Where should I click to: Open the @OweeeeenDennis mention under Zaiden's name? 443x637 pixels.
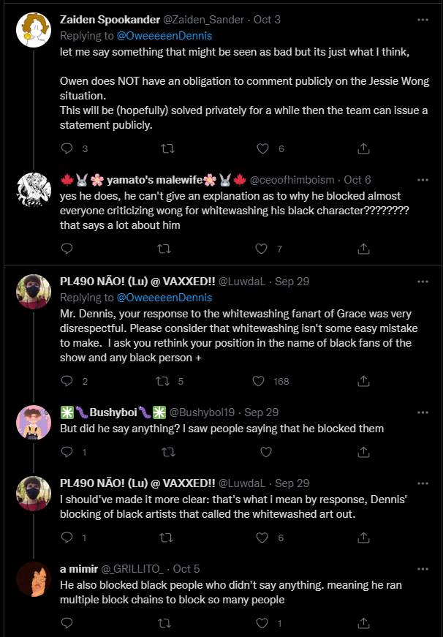pos(163,34)
